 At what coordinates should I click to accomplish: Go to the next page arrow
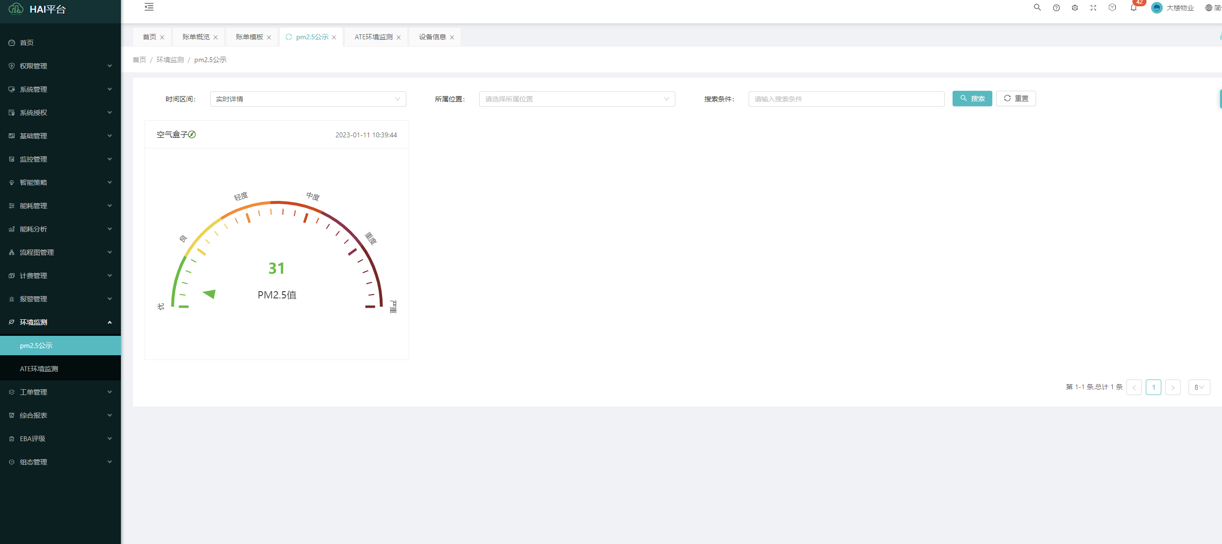[1172, 387]
